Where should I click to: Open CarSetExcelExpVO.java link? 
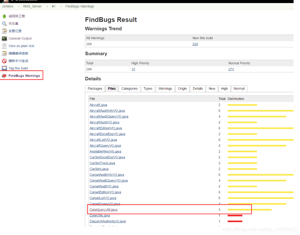[107, 157]
